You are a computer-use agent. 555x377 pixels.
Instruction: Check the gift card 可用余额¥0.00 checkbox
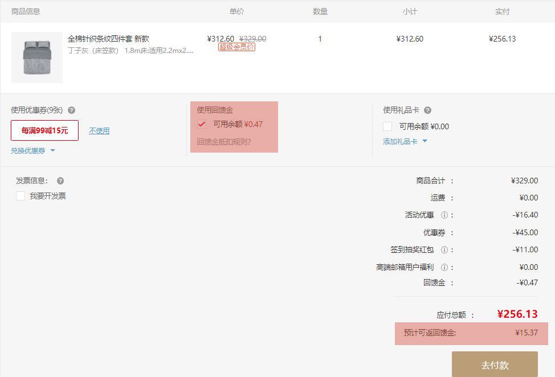click(388, 126)
